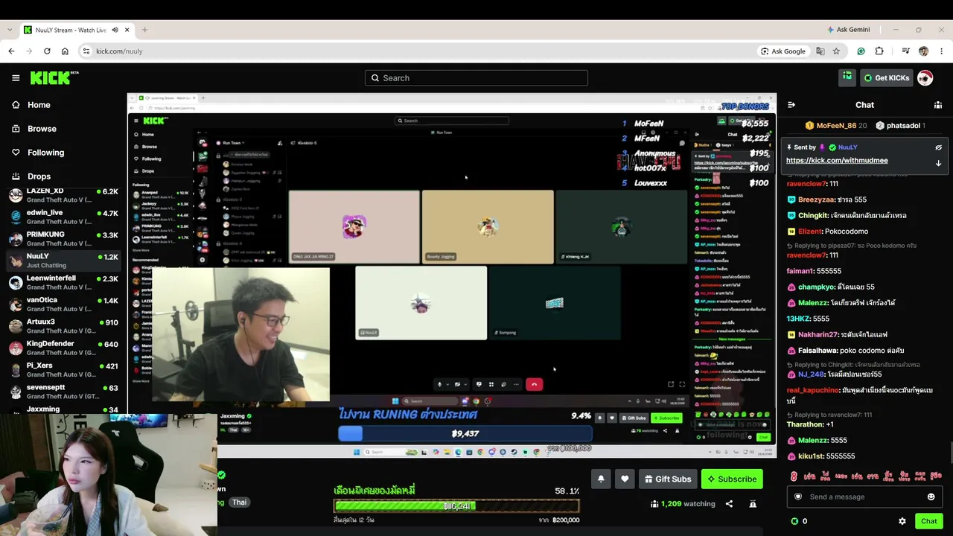The width and height of the screenshot is (953, 536).
Task: Open the site information icon in the address bar
Action: pos(86,51)
